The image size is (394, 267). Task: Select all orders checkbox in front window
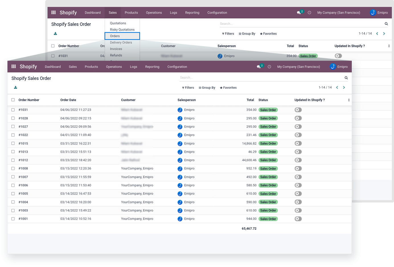tap(13, 100)
